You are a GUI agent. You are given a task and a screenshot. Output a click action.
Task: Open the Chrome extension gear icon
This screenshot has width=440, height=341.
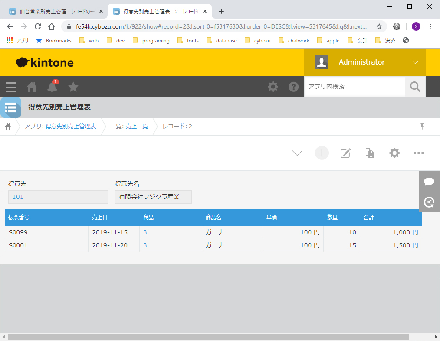(397, 26)
